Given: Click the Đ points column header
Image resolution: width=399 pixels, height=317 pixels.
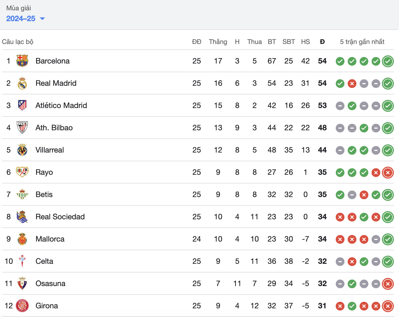Looking at the screenshot, I should click(322, 42).
